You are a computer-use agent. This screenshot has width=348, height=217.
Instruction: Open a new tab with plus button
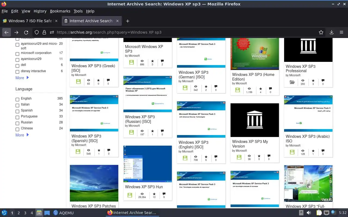pyautogui.click(x=128, y=21)
